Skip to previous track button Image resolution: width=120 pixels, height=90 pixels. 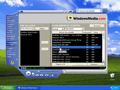click(37, 75)
